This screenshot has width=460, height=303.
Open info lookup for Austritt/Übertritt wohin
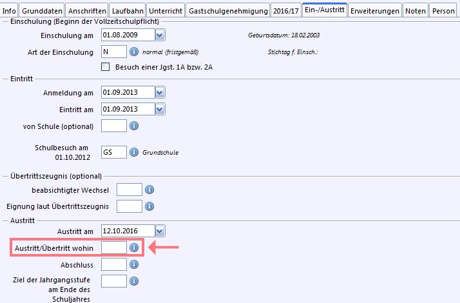pyautogui.click(x=134, y=248)
